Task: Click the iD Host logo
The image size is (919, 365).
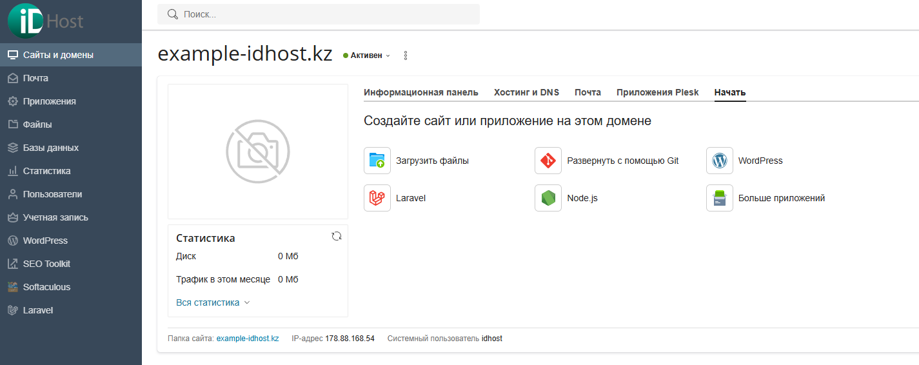Action: (x=46, y=21)
